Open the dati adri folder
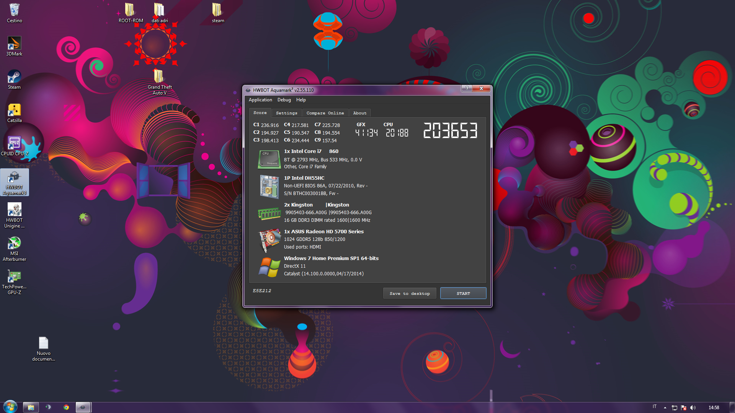 pos(160,13)
